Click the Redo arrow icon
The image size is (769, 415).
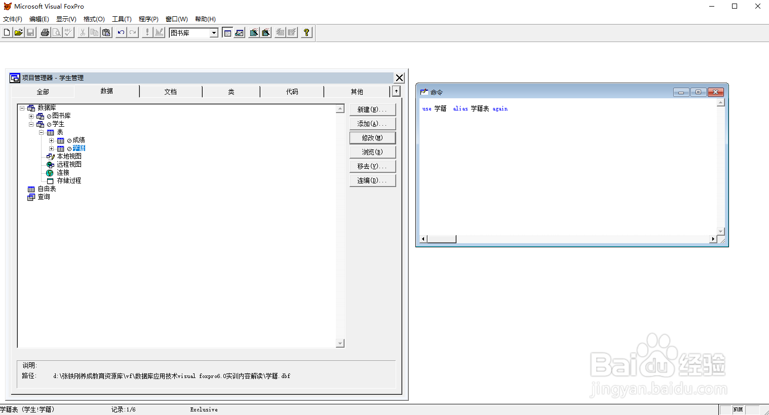[x=133, y=32]
